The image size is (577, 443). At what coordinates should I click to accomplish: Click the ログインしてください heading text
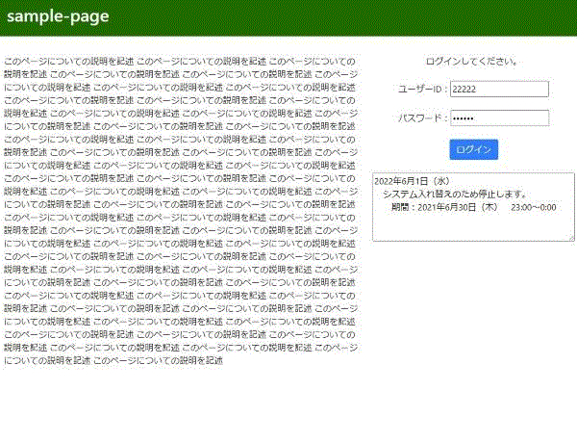tap(472, 61)
